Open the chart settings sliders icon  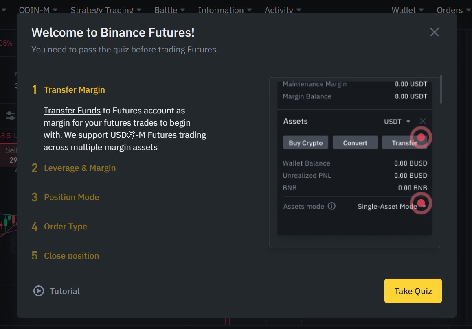point(11,116)
